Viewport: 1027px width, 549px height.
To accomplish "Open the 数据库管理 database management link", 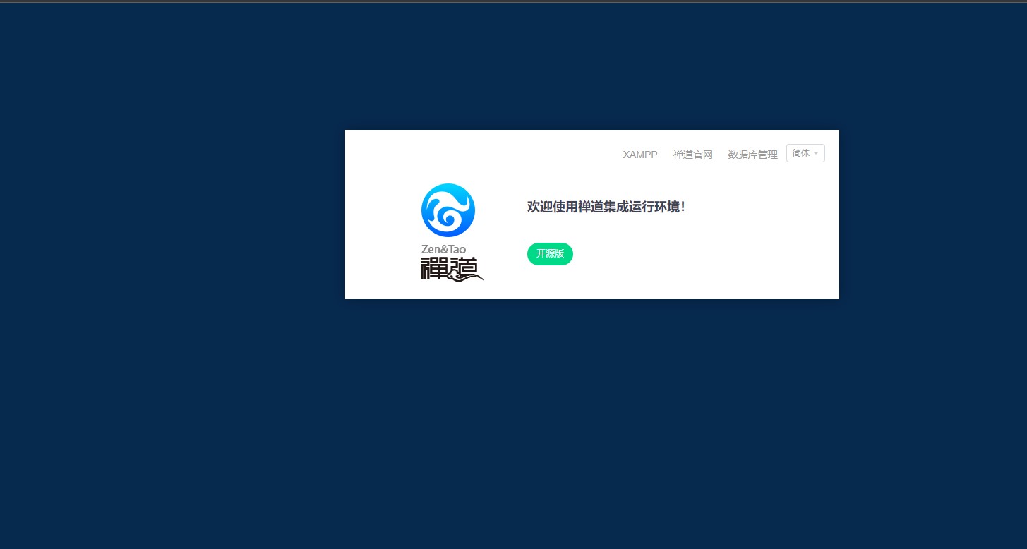I will [x=752, y=155].
